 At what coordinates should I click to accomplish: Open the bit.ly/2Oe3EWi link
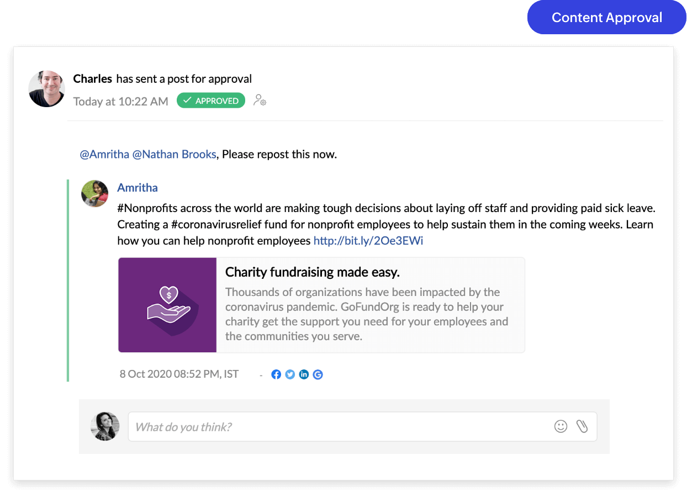tap(368, 240)
